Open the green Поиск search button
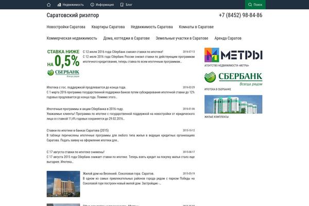309x206 pixels. [255, 5]
